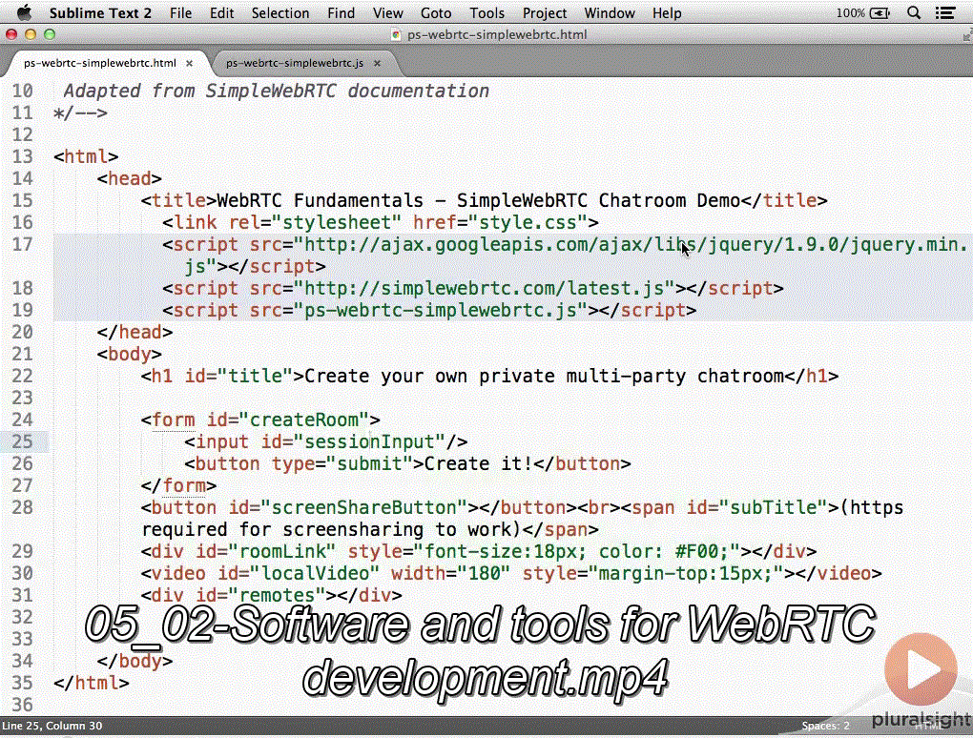Open the Window menu
This screenshot has width=973, height=738.
(x=610, y=13)
